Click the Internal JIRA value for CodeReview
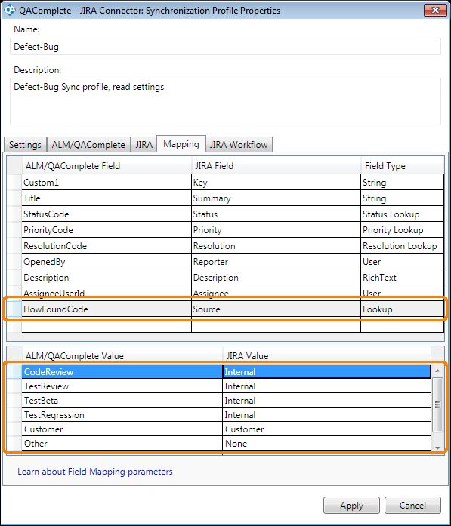This screenshot has height=526, width=451. [327, 372]
